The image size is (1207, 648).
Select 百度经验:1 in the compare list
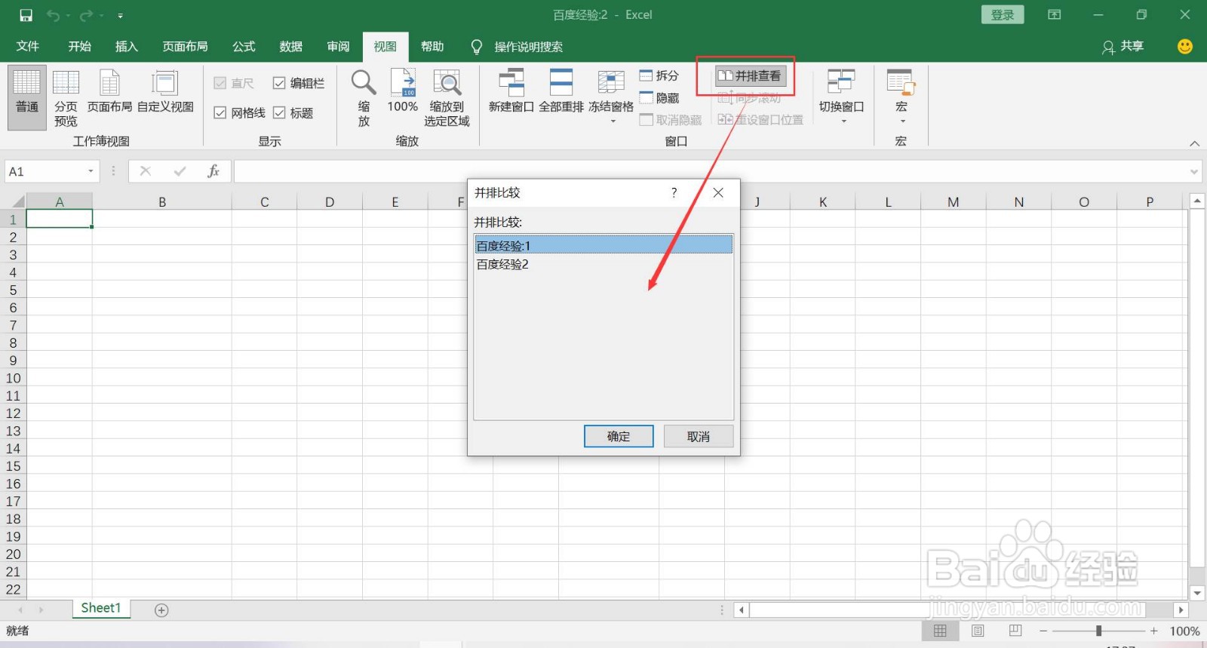point(603,245)
